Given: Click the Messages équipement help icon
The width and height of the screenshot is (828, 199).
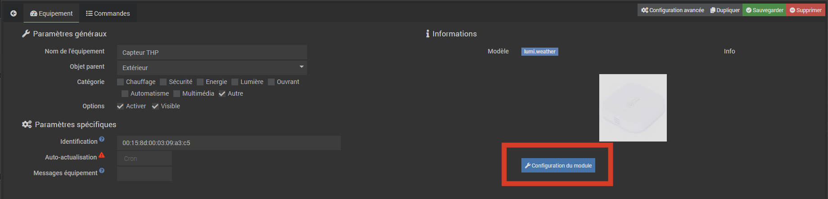Looking at the screenshot, I should coord(102,171).
